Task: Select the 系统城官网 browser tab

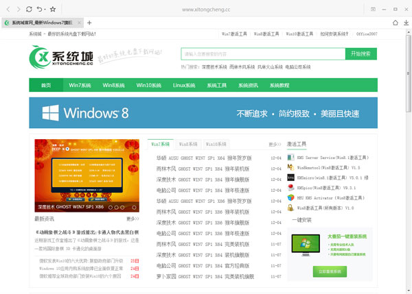Action: (42, 23)
